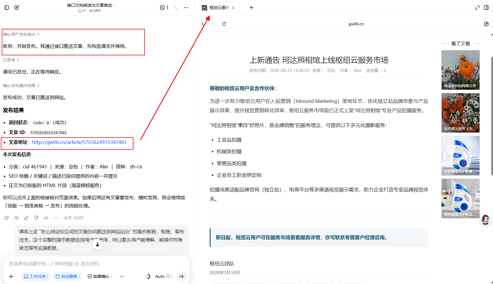
Task: Click the message input box
Action: coord(96,264)
